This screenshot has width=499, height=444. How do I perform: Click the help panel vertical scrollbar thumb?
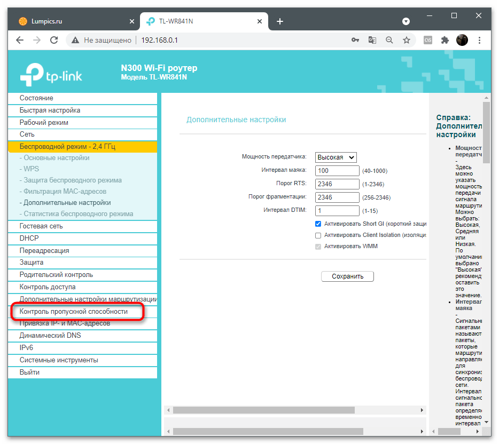click(486, 132)
